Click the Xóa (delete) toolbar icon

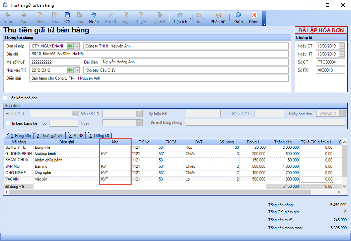[80, 18]
